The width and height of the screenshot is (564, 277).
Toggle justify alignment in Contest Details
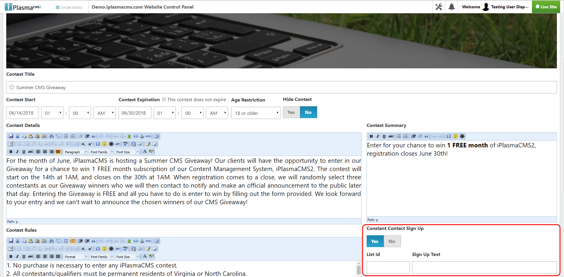pyautogui.click(x=58, y=152)
